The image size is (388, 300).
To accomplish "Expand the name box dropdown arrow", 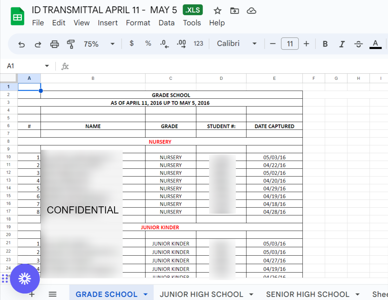I will (47, 66).
